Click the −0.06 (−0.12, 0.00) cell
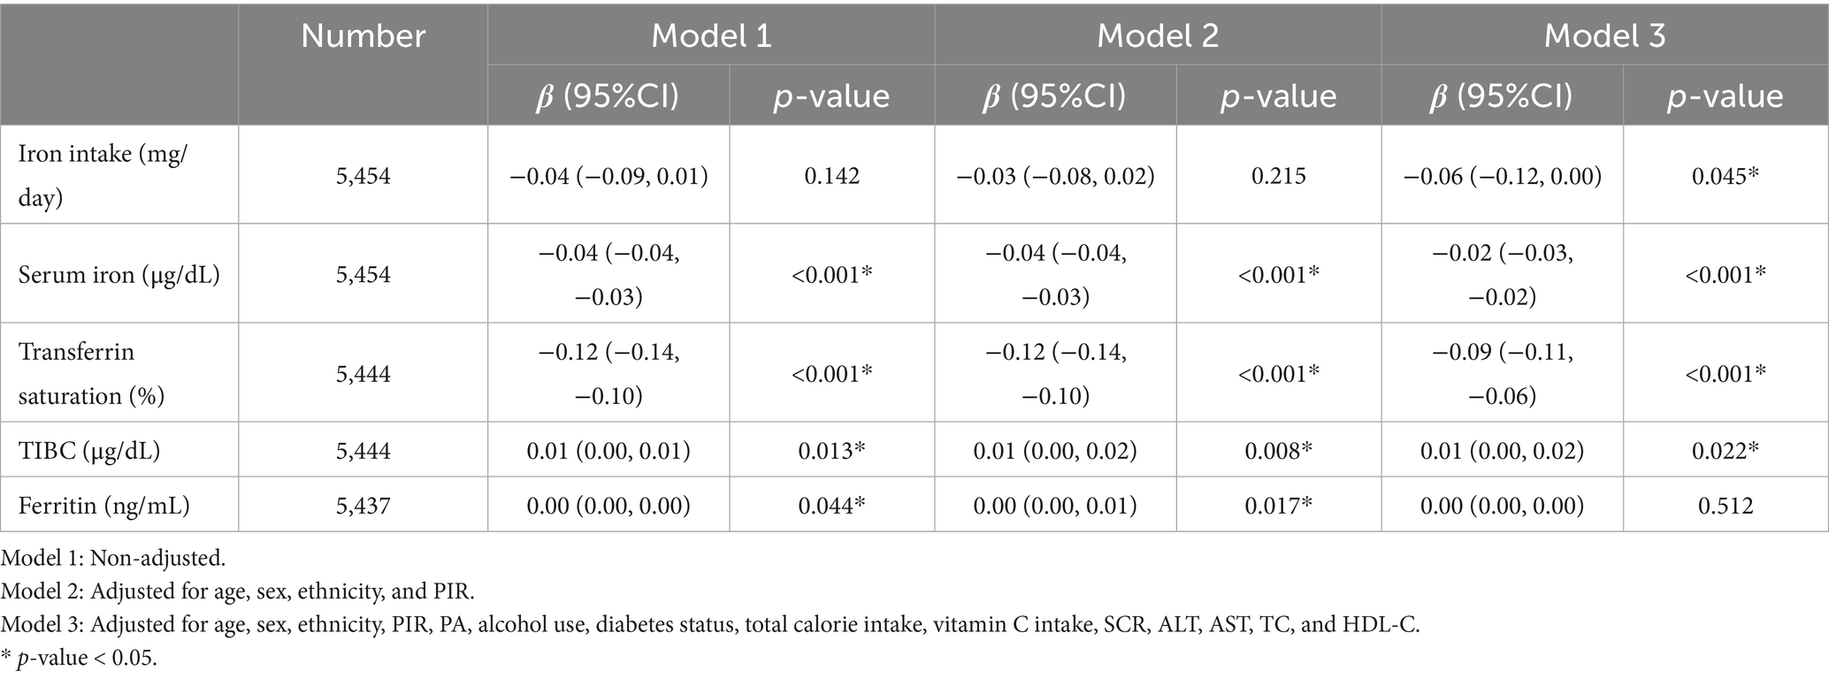 tap(1502, 175)
